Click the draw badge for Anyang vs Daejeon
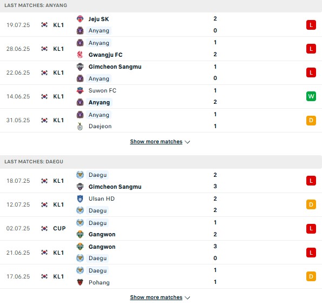322x305 pixels. (311, 120)
